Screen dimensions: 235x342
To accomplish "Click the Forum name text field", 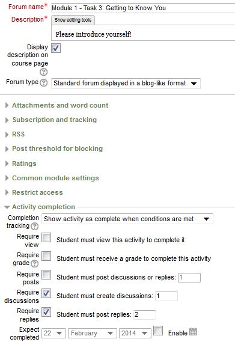I will (x=143, y=8).
